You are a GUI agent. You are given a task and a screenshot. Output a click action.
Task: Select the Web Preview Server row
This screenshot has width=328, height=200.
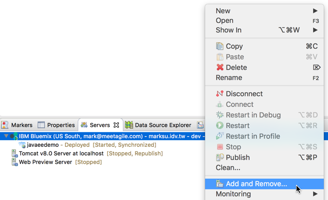45,162
